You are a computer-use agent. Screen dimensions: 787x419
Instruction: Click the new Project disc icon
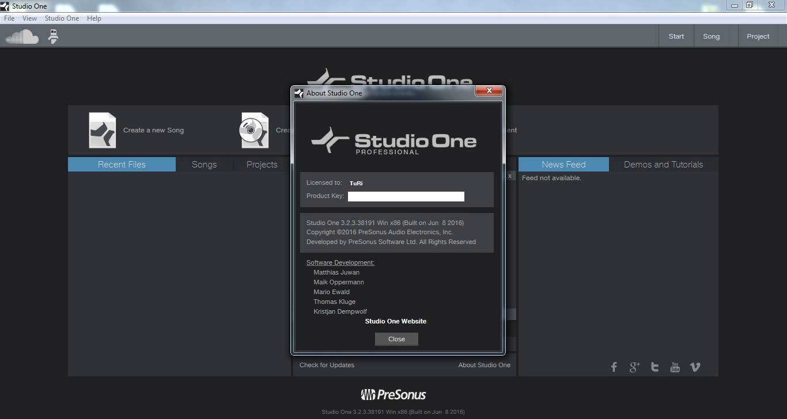point(254,130)
